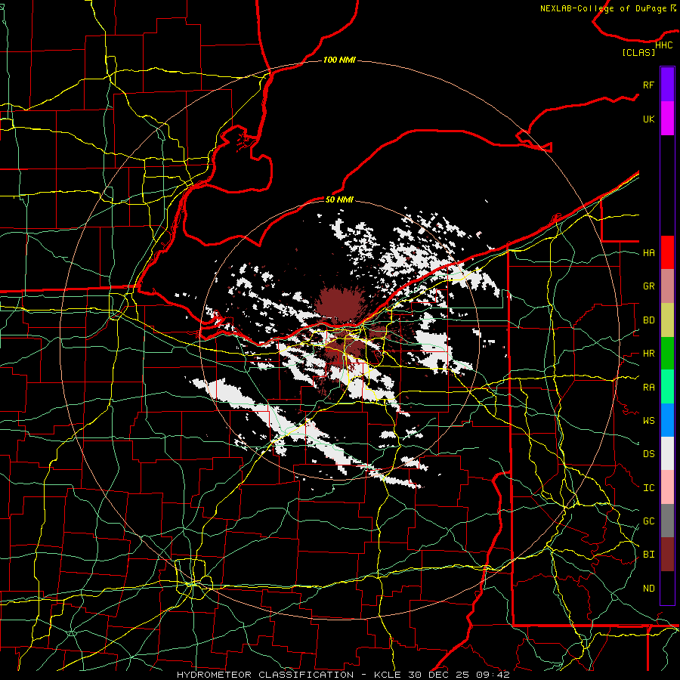680x680 pixels.
Task: Click the IC light-pink legend swatch
Action: pyautogui.click(x=667, y=487)
